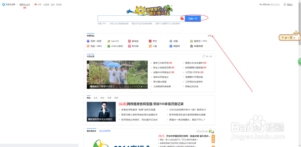Open the 斗鱼 shortcut icon
The image size is (301, 147).
[150, 46]
